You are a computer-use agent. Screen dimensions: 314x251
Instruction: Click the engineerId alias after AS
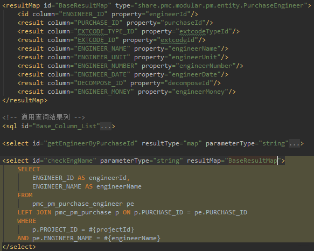pyautogui.click(x=108, y=178)
